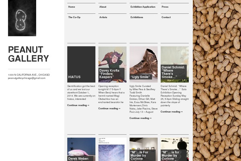Open the Exhibition Application page
Viewport: 241px width, 161px height.
click(143, 7)
